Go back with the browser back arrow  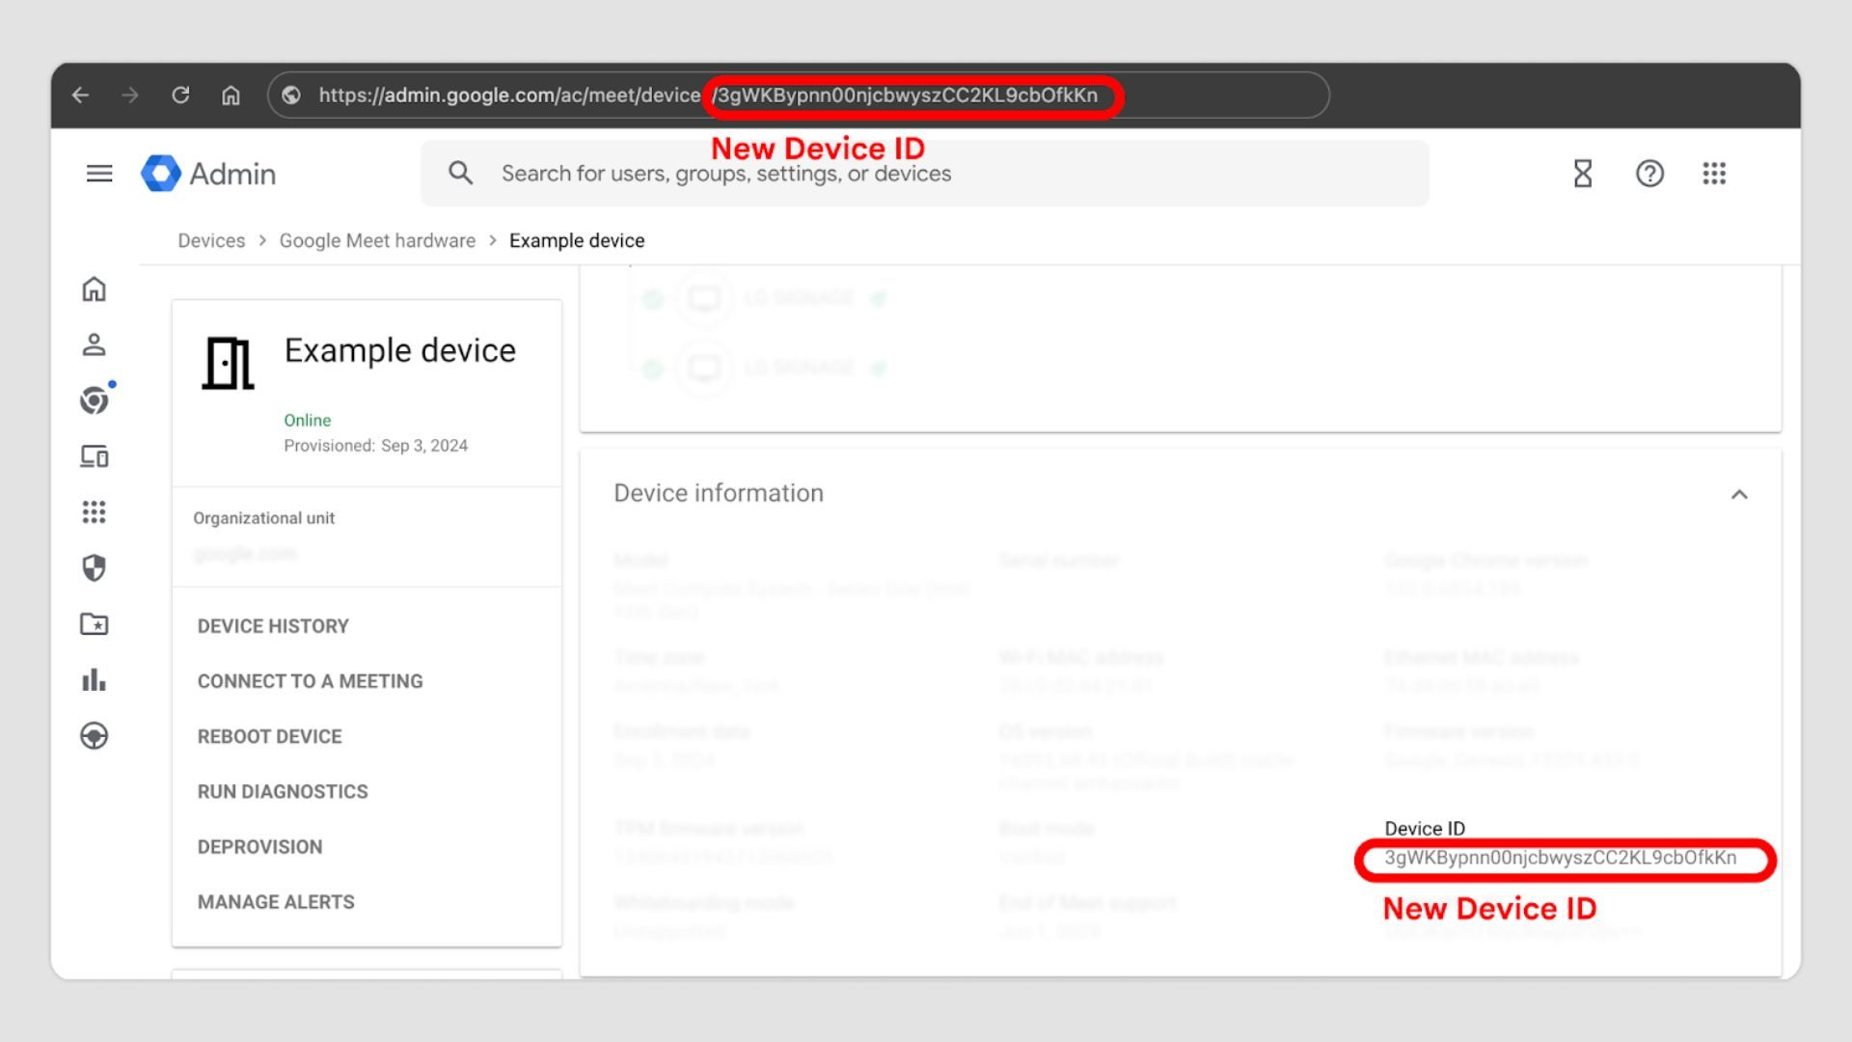tap(81, 96)
